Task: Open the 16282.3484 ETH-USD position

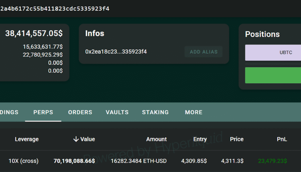Action: pyautogui.click(x=138, y=161)
